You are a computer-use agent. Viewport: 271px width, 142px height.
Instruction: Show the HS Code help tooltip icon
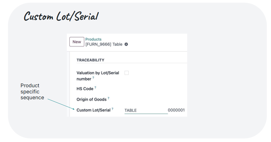point(95,88)
